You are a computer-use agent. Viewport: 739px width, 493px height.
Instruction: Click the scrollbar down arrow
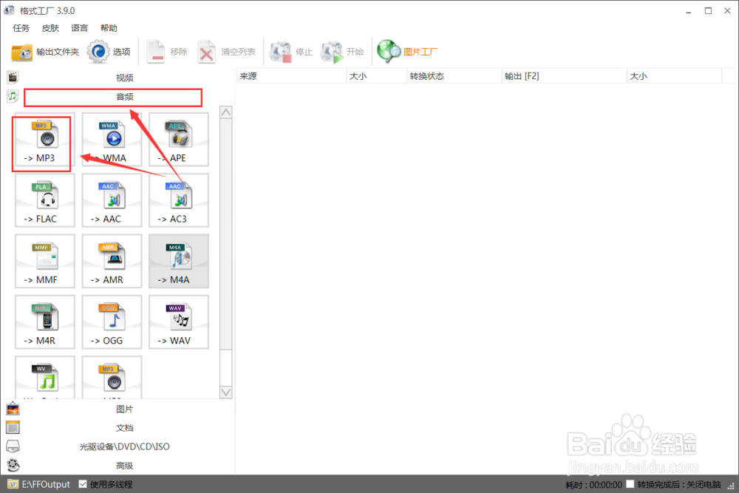[225, 392]
